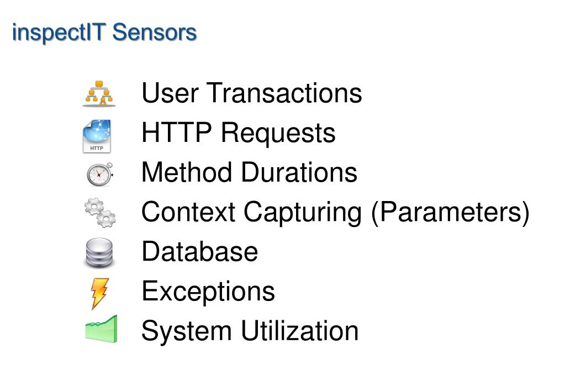Click the orange hierarchy User Transactions icon
565x391 pixels.
click(99, 94)
